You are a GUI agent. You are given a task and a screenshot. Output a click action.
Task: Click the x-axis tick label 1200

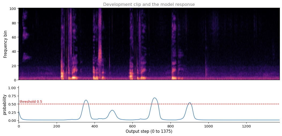246,126
